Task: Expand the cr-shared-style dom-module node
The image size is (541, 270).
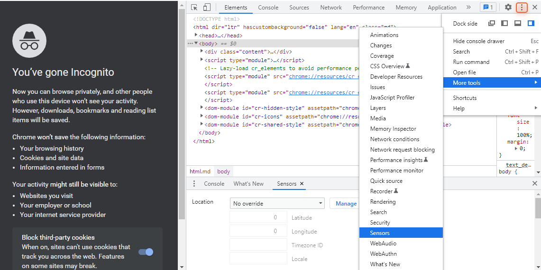Action: click(x=202, y=124)
